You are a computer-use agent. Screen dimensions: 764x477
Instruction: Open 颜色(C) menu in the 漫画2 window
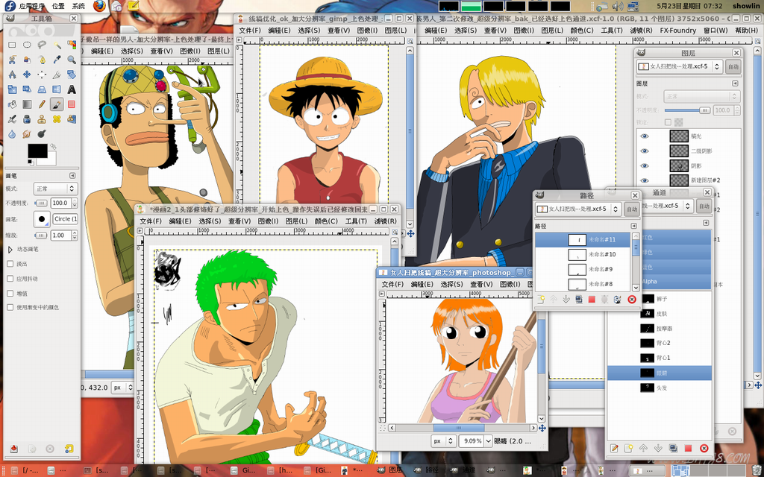[x=326, y=221]
